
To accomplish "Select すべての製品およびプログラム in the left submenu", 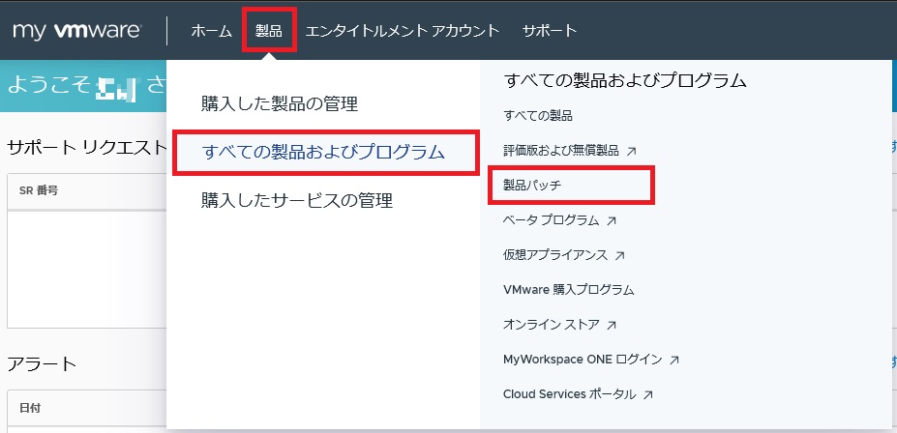I will point(324,152).
